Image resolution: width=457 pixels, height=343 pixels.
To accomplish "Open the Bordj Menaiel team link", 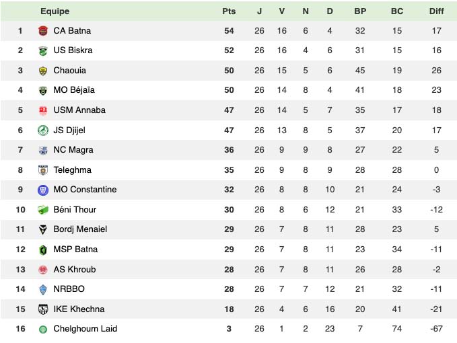I will pos(80,229).
